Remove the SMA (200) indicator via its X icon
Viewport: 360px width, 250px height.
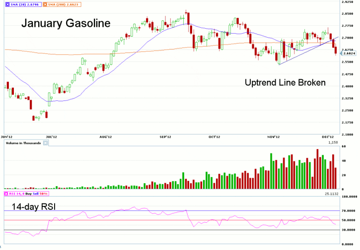(x=44, y=4)
